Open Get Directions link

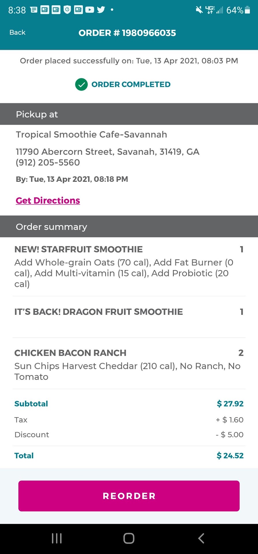pyautogui.click(x=48, y=201)
